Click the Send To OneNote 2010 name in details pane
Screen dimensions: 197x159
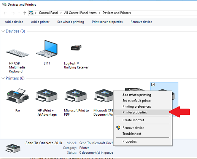[44, 143]
